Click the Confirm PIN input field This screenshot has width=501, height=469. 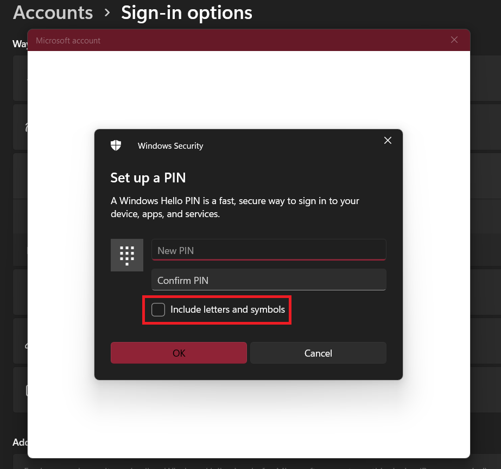[x=268, y=280]
